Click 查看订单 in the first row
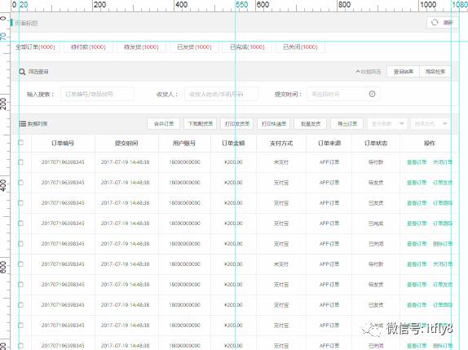This screenshot has width=468, height=350. pos(417,162)
